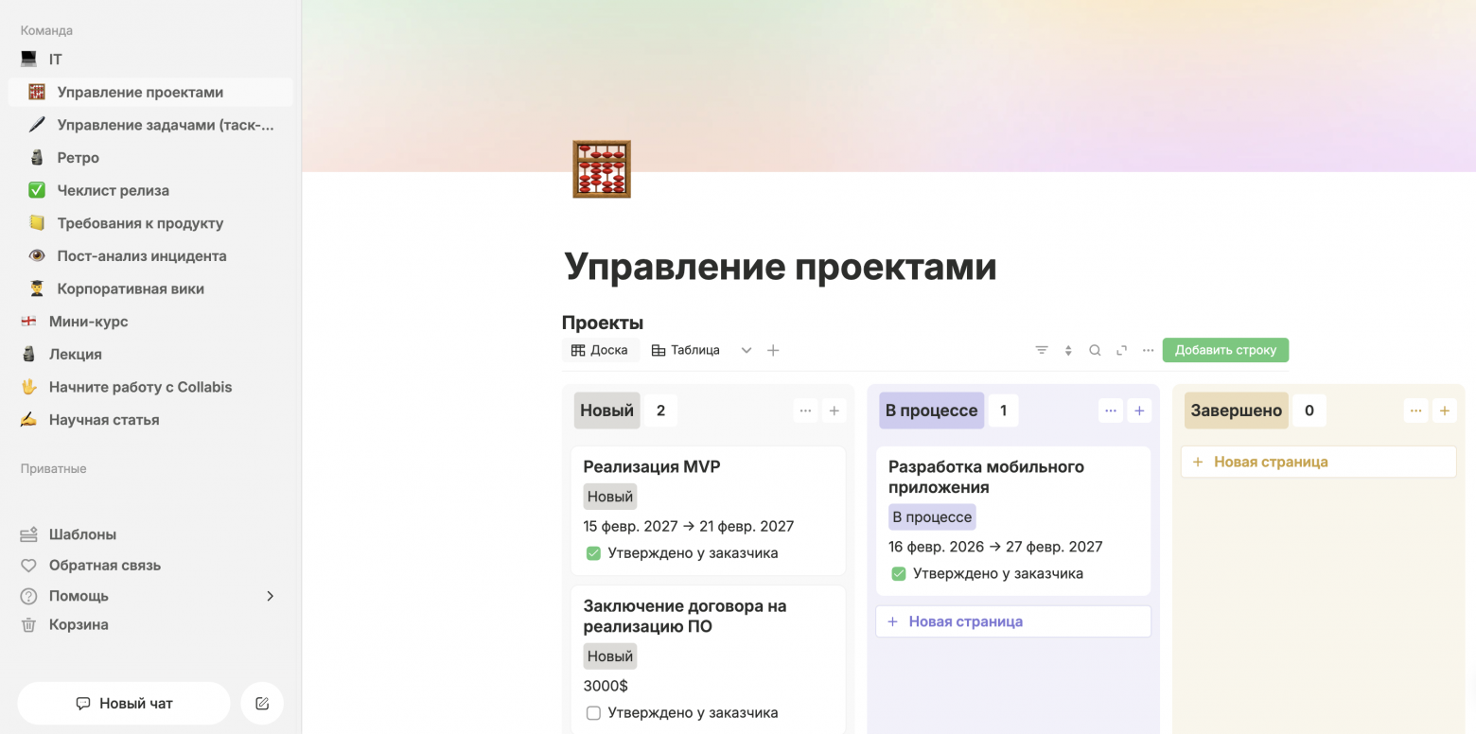Click the ledger icon of Требования к продукту

click(x=37, y=223)
